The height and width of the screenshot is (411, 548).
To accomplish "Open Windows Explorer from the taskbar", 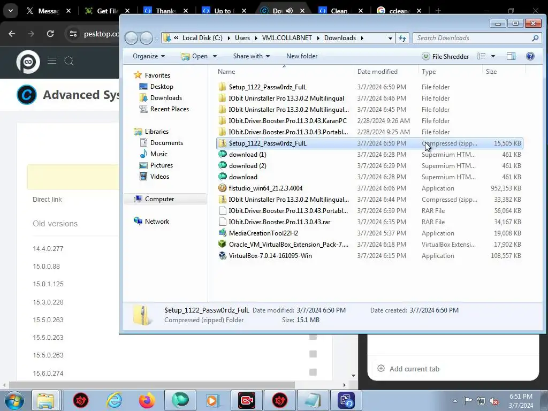I will 46,400.
